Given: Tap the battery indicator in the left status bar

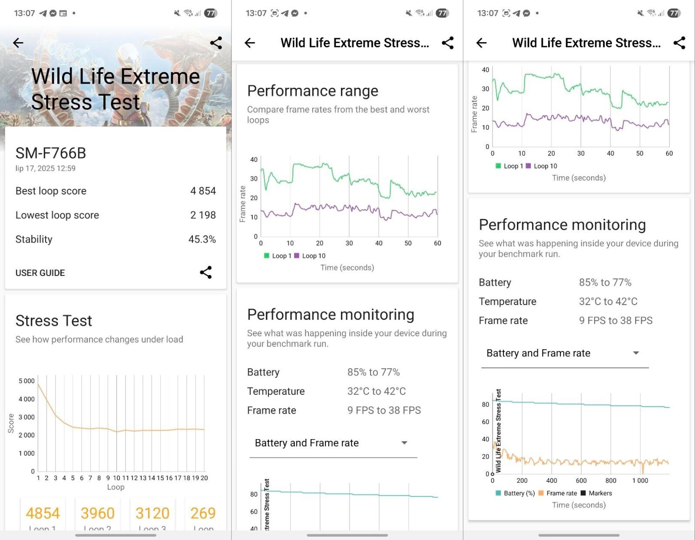Looking at the screenshot, I should pyautogui.click(x=210, y=13).
